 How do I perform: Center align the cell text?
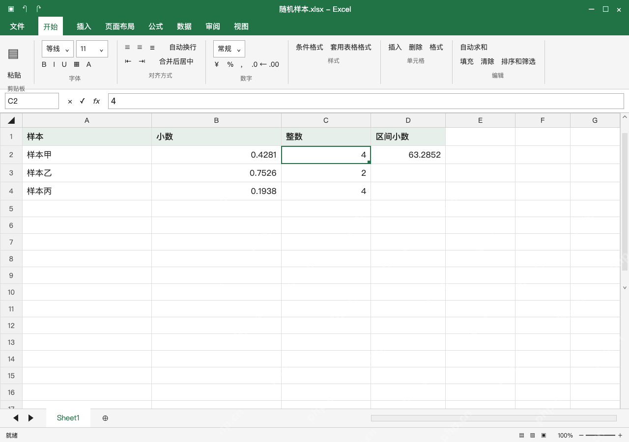140,47
